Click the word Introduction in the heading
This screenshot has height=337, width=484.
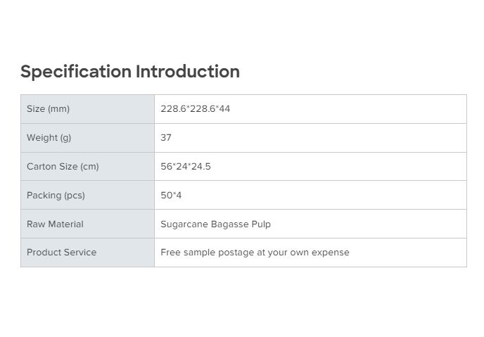[188, 72]
